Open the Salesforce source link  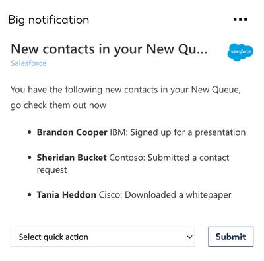tap(28, 63)
